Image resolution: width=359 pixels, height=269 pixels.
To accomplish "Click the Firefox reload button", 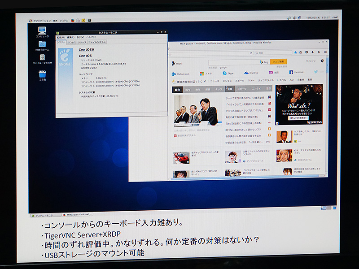I will [x=251, y=53].
